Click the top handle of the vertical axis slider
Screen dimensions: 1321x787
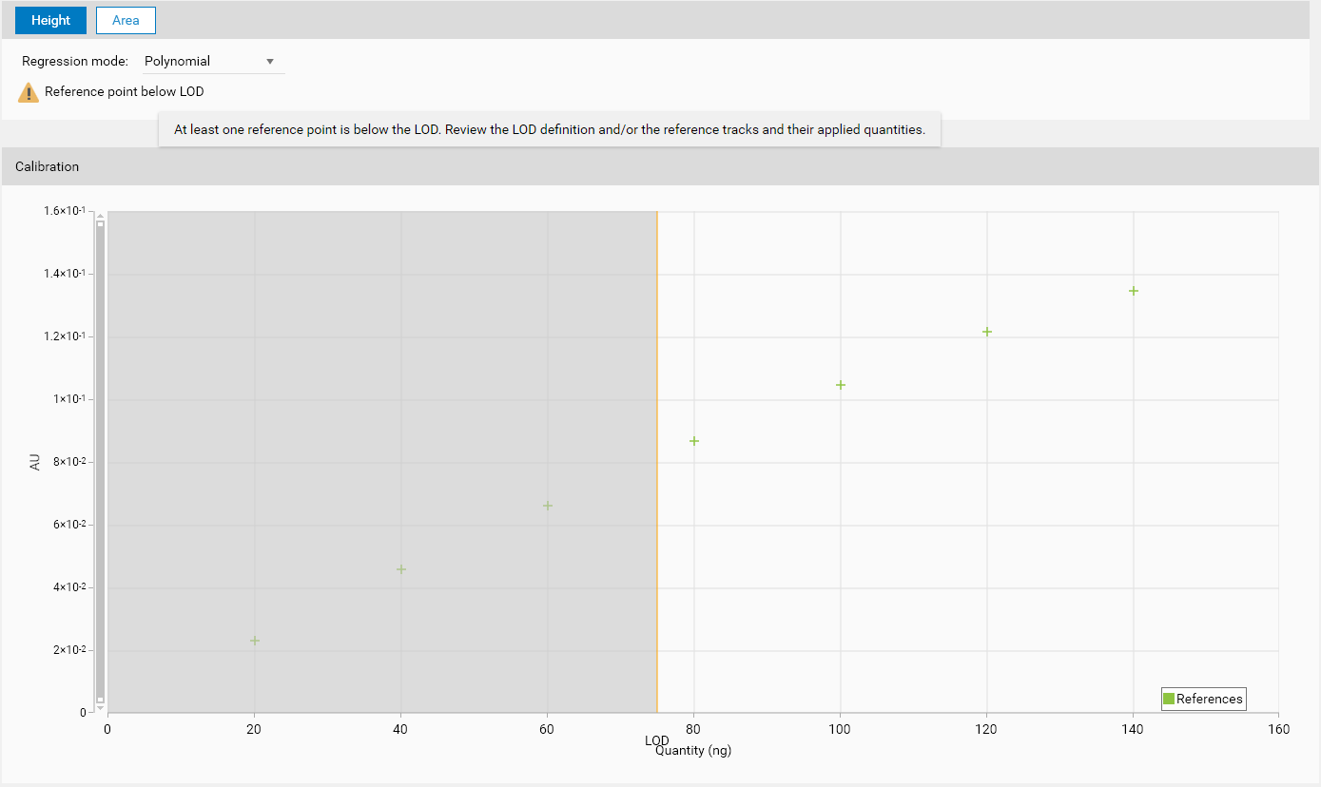[x=100, y=224]
